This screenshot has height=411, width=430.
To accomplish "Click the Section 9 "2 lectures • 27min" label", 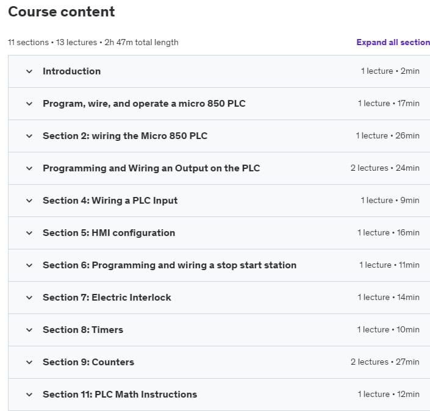I will point(384,362).
